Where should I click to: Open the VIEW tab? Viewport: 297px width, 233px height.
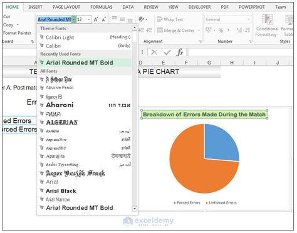click(x=174, y=7)
